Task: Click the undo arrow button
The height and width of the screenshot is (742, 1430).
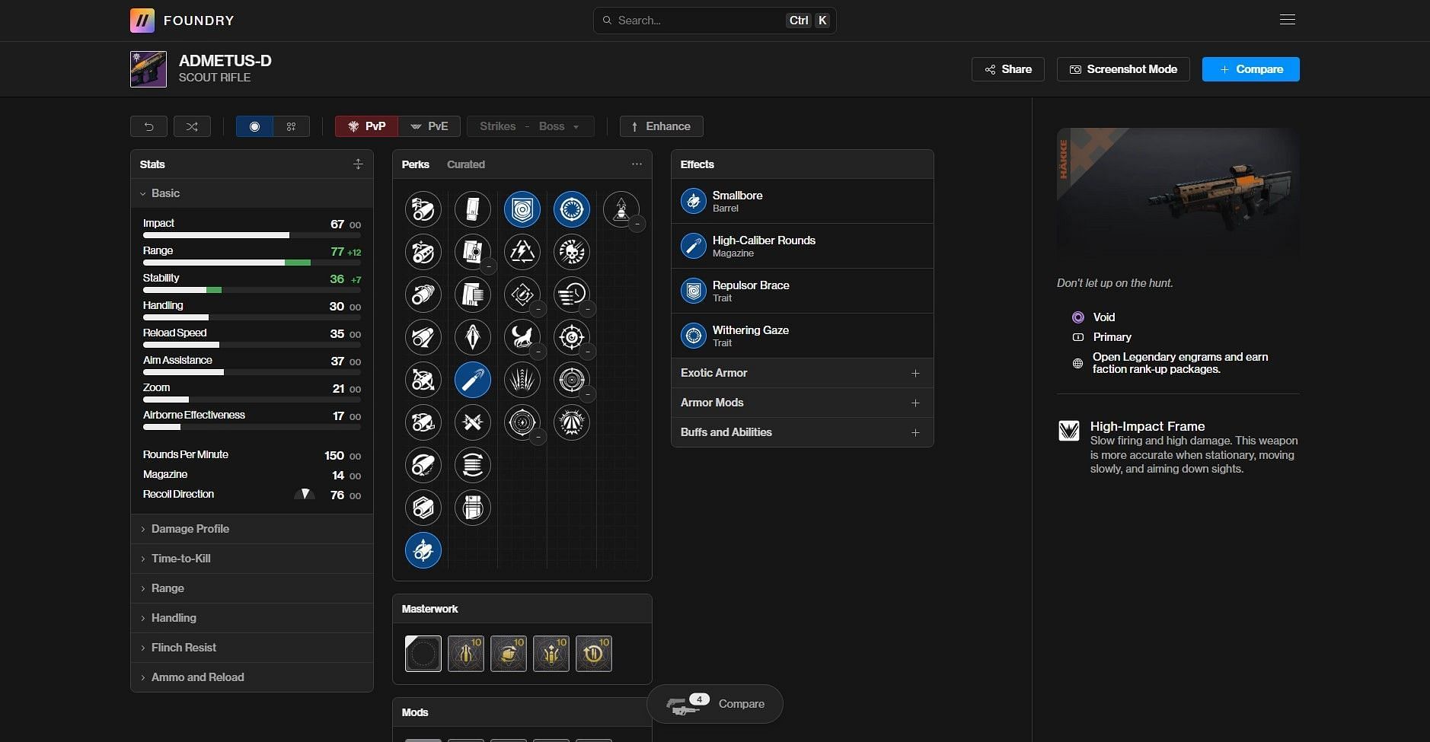Action: click(148, 126)
